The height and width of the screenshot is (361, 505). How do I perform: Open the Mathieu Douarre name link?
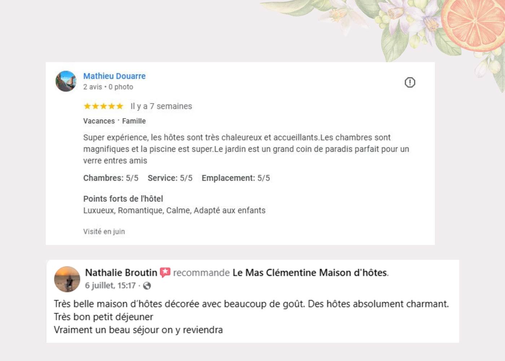click(x=114, y=76)
